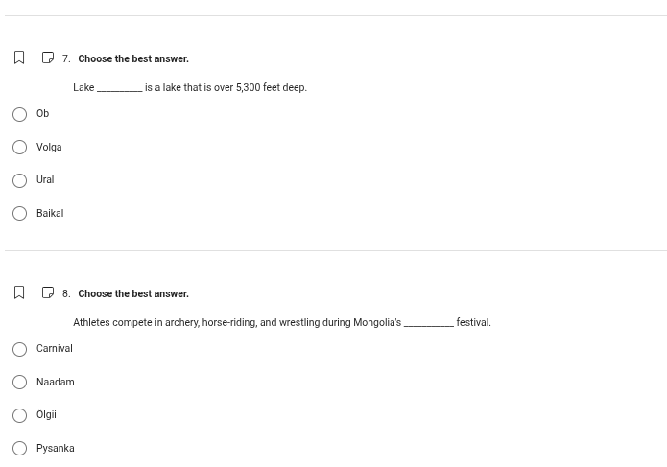This screenshot has height=467, width=667.
Task: Click the Carnival answer label text
Action: click(x=55, y=349)
